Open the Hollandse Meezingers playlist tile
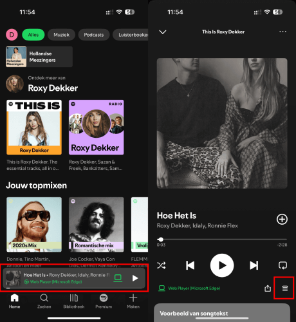The image size is (296, 322). [x=39, y=57]
